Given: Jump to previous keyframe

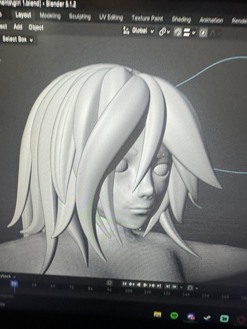Looking at the screenshot, I should click(x=131, y=284).
